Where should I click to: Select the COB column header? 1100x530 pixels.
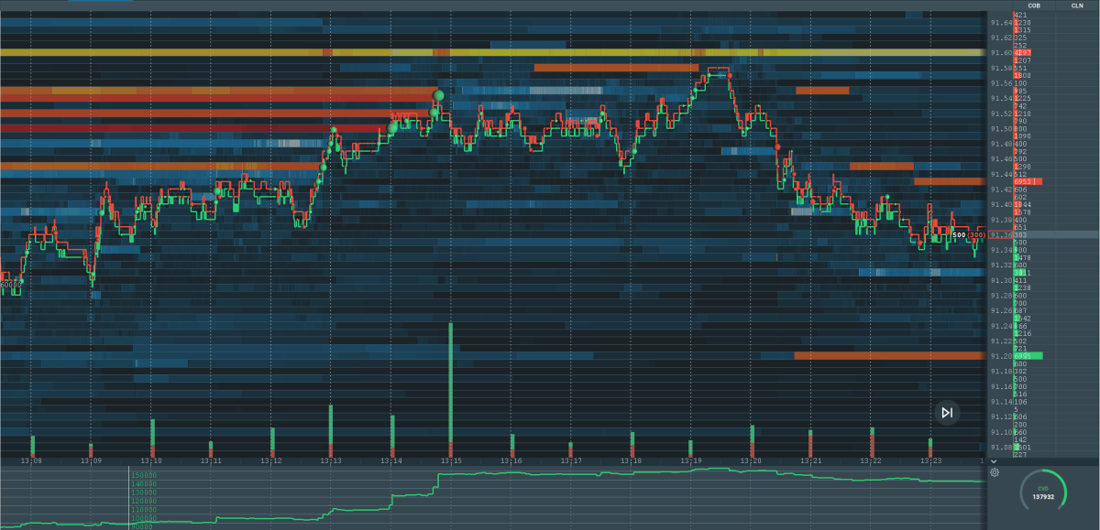coord(1034,5)
